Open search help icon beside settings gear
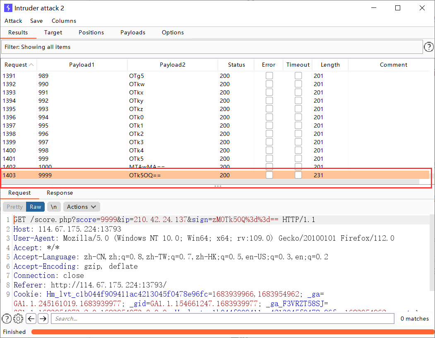The width and height of the screenshot is (435, 338). [x=7, y=319]
